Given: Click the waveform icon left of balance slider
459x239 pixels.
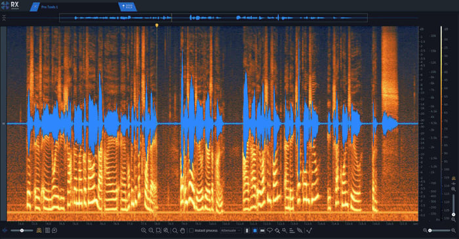Looking at the screenshot, I should 5,230.
